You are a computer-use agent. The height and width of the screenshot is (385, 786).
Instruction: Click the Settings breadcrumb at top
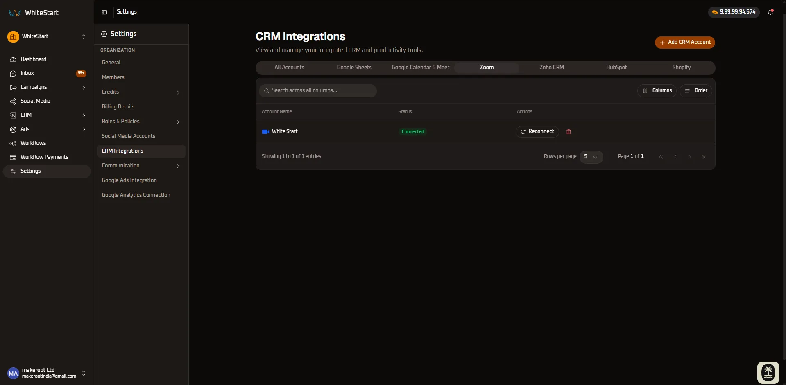127,12
